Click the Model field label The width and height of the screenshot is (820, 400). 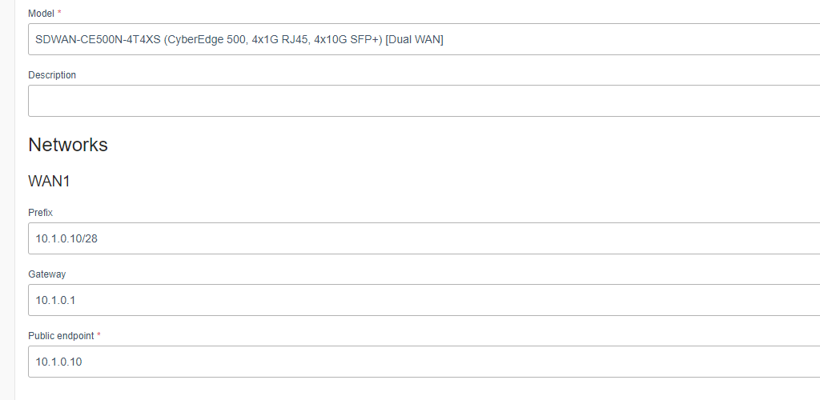(x=41, y=14)
